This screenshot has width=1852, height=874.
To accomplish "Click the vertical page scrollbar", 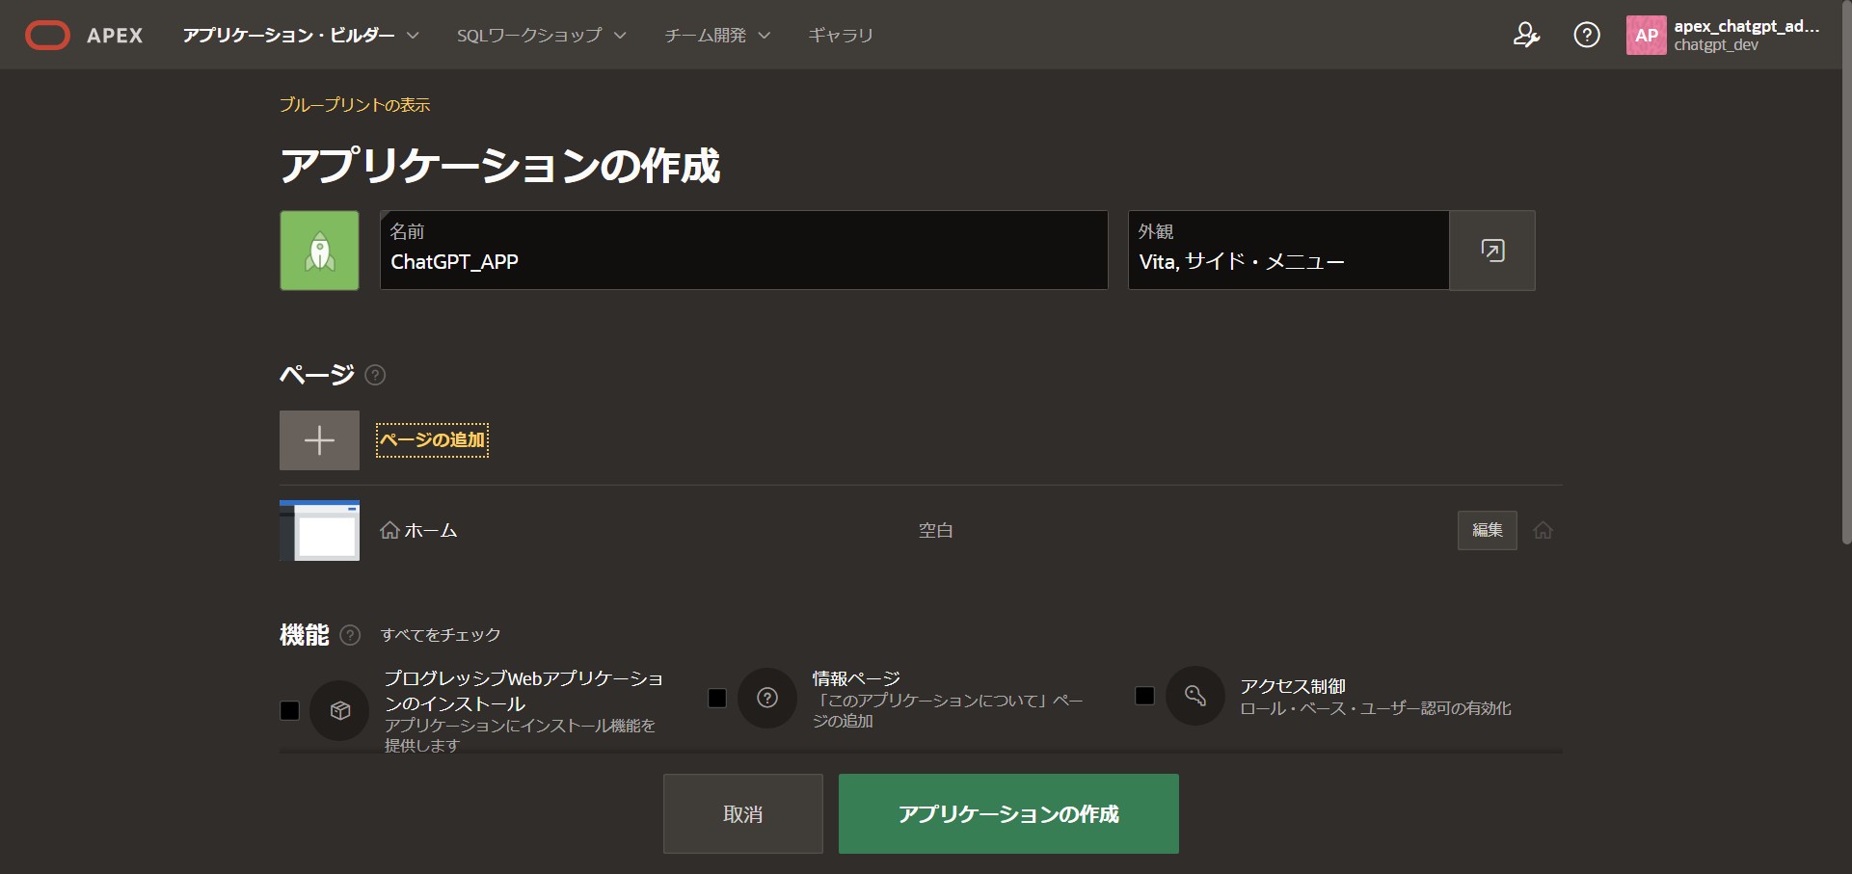I will [x=1846, y=273].
